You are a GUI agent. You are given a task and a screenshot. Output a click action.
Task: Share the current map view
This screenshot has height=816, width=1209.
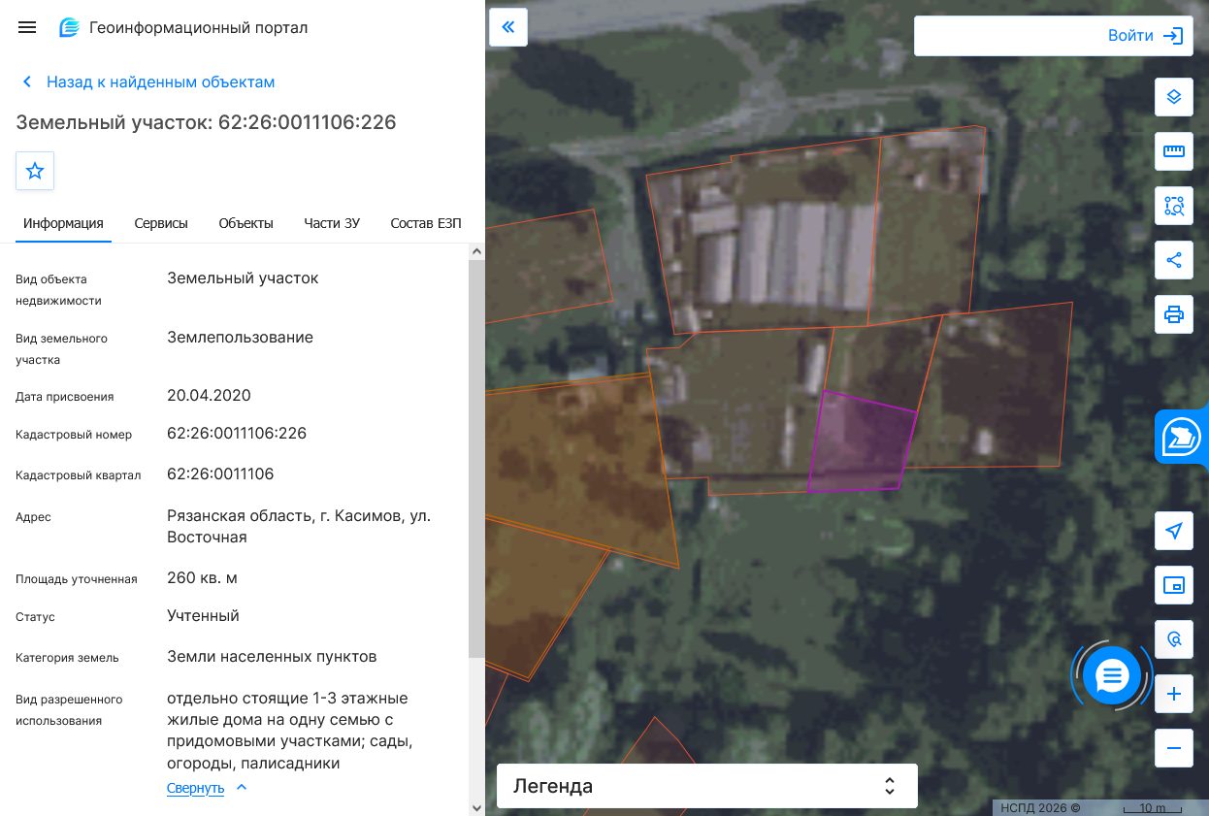[x=1174, y=260]
